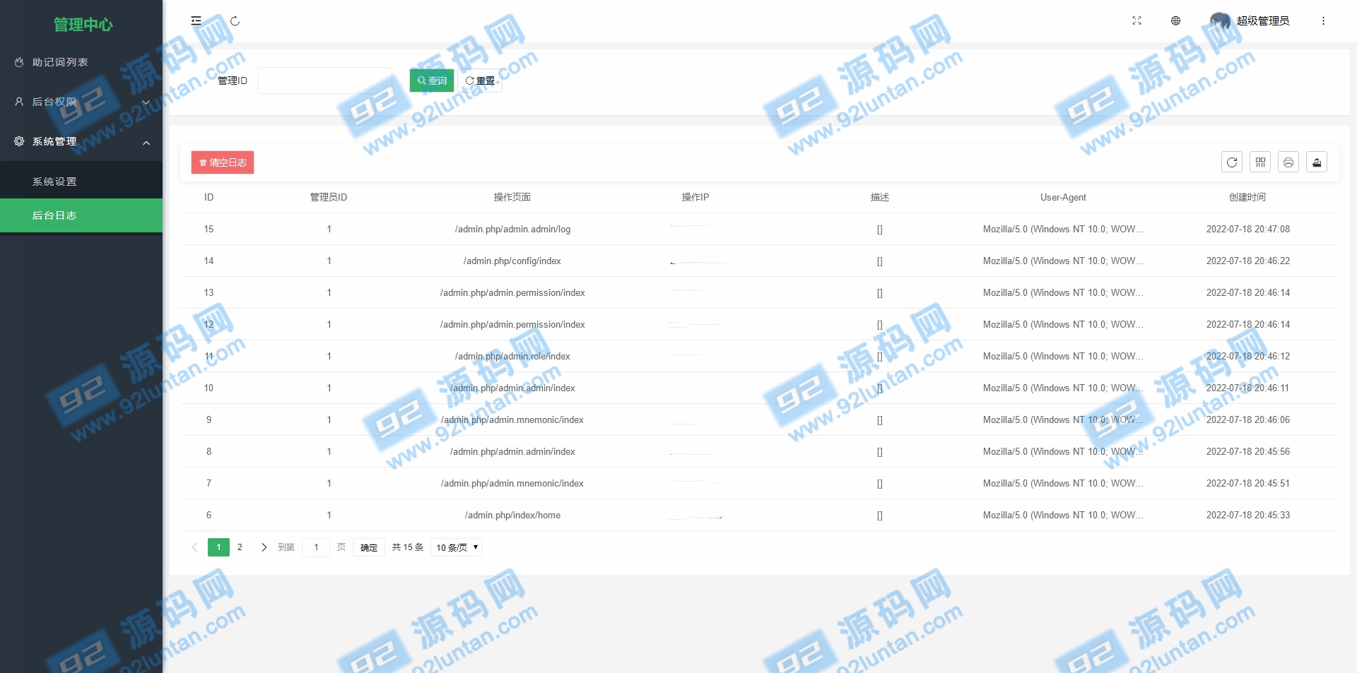Click the previous page arrow
1357x673 pixels.
point(194,547)
